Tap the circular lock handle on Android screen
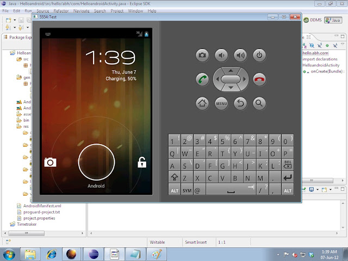This screenshot has width=348, height=261. [x=96, y=162]
